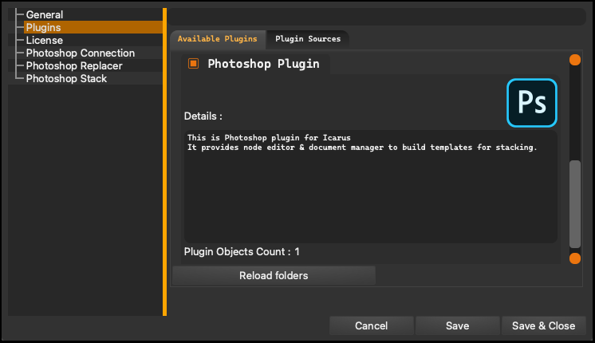Switch to the Plugin Sources tab

308,39
